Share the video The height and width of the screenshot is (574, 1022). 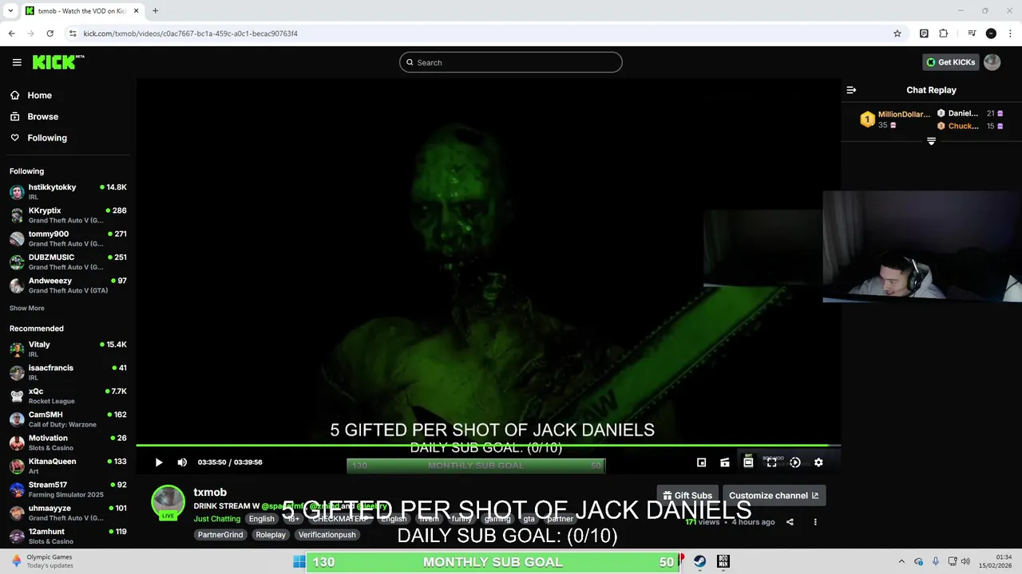[790, 522]
